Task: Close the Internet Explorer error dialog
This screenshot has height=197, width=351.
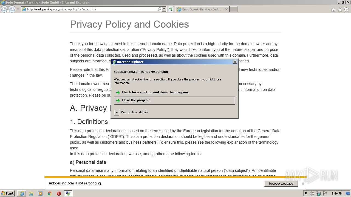Action: [235, 62]
